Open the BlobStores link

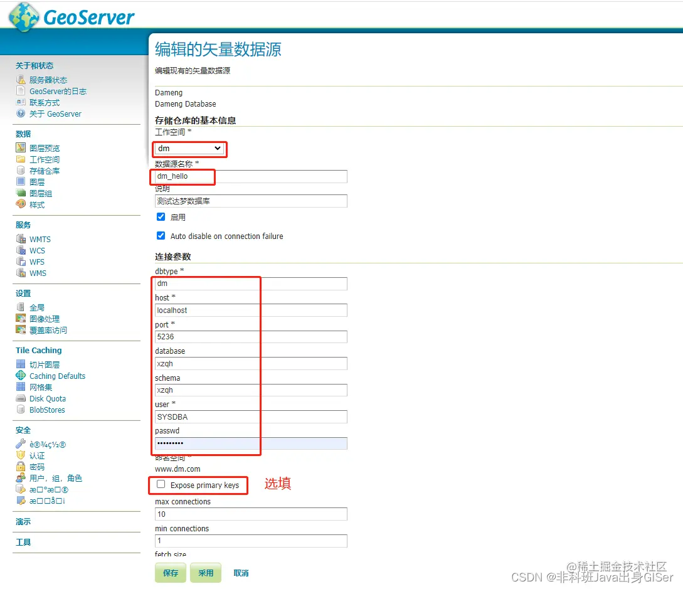(x=47, y=410)
